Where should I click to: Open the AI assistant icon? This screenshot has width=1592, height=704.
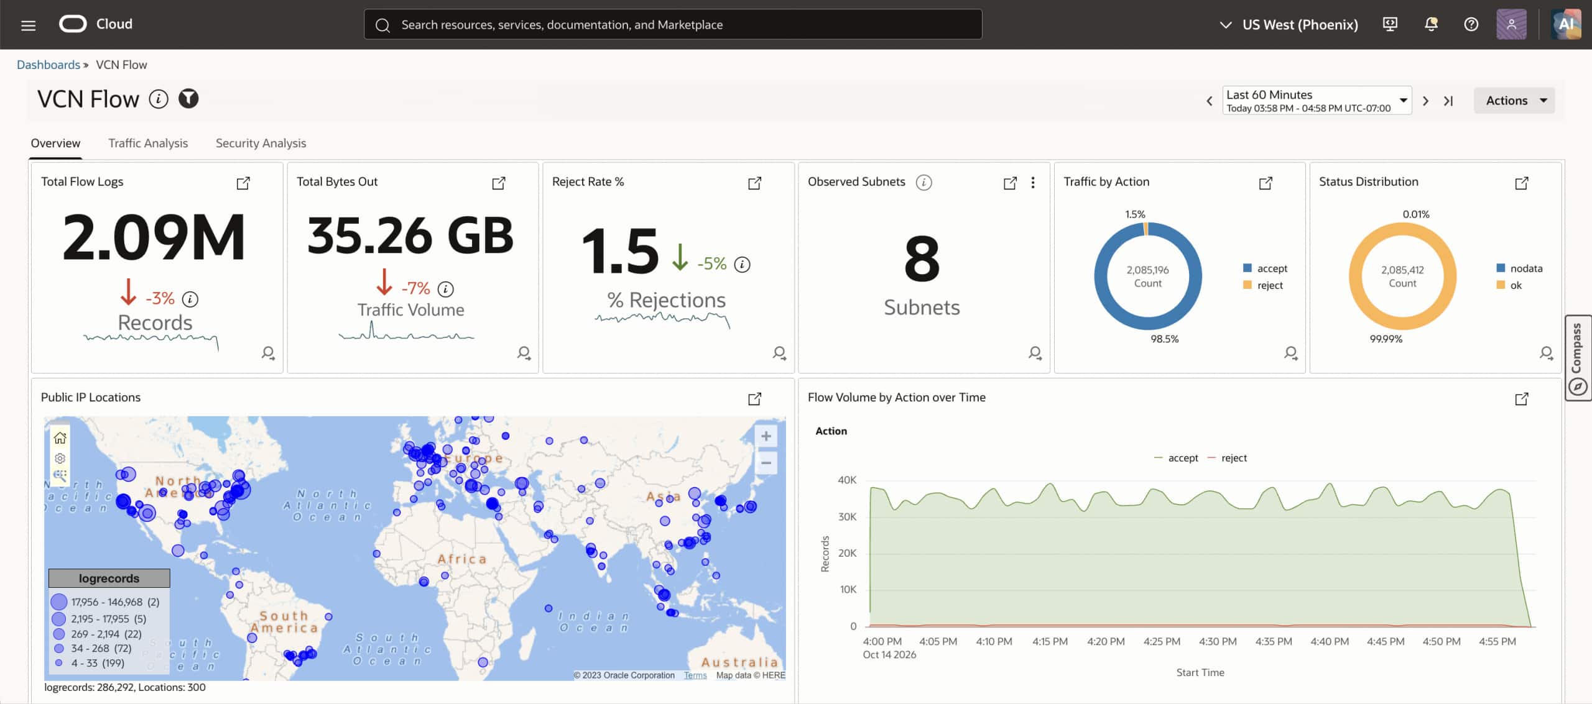click(x=1566, y=24)
